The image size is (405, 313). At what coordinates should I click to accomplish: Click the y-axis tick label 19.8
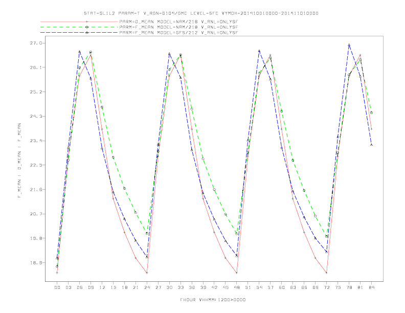36,238
